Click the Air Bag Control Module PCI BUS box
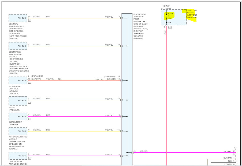Image resolution: width=242 pixels, height=166 pixels. click(18, 131)
